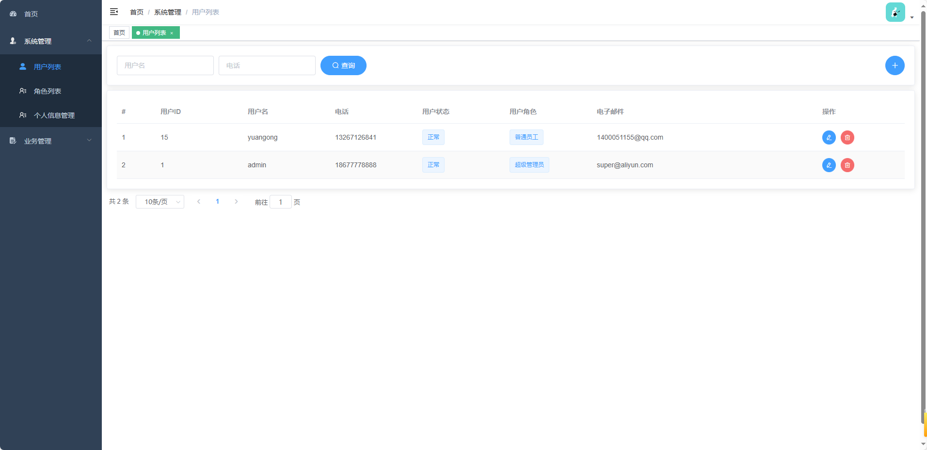
Task: Edit the admin user row
Action: pyautogui.click(x=829, y=165)
